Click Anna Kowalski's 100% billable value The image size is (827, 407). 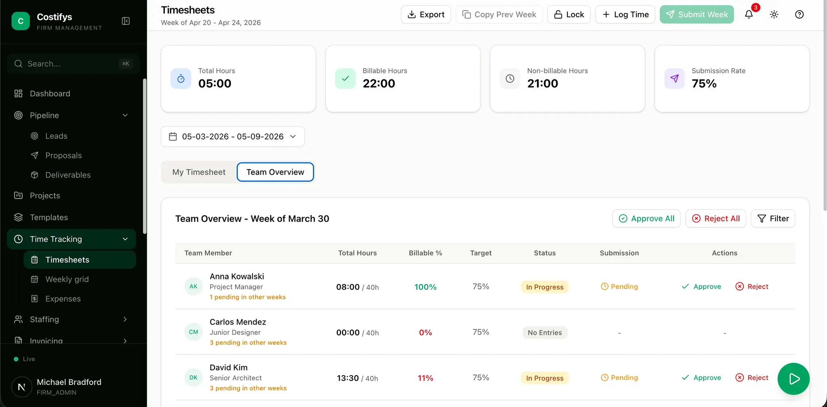tap(425, 287)
